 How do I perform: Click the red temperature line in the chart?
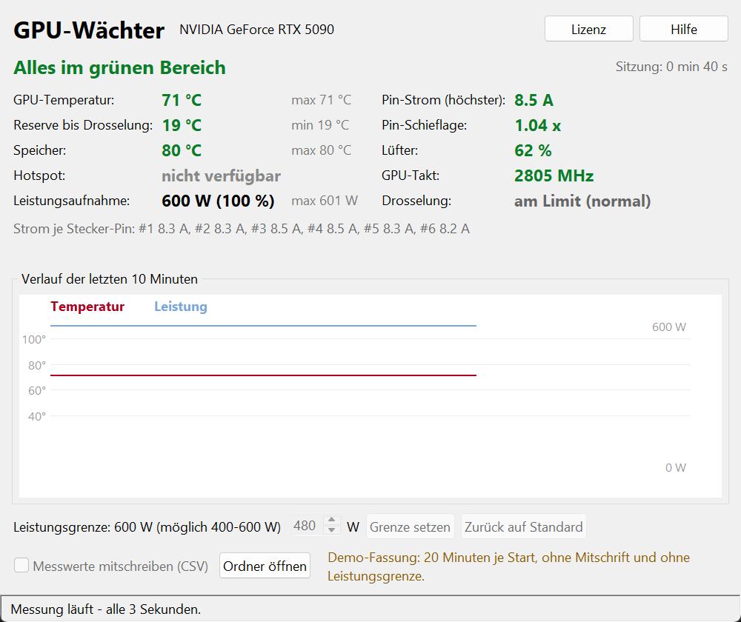click(x=263, y=375)
